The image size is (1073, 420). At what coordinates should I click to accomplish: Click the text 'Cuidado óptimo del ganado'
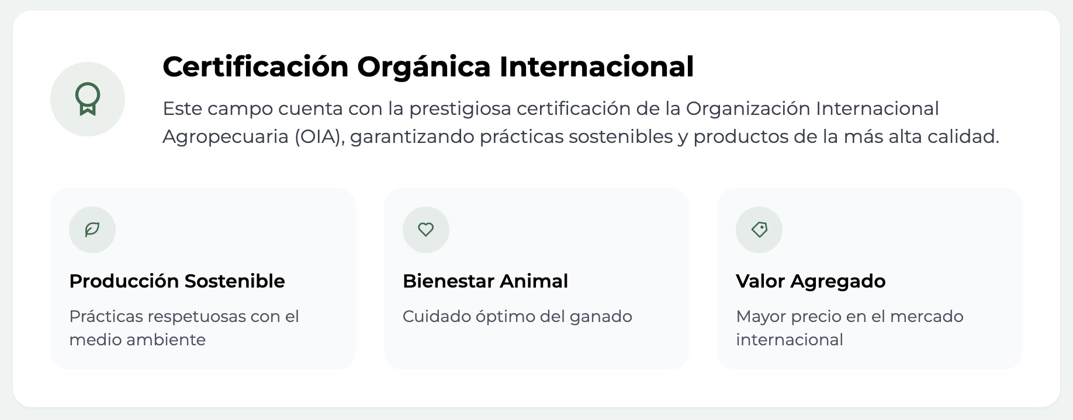(x=517, y=317)
